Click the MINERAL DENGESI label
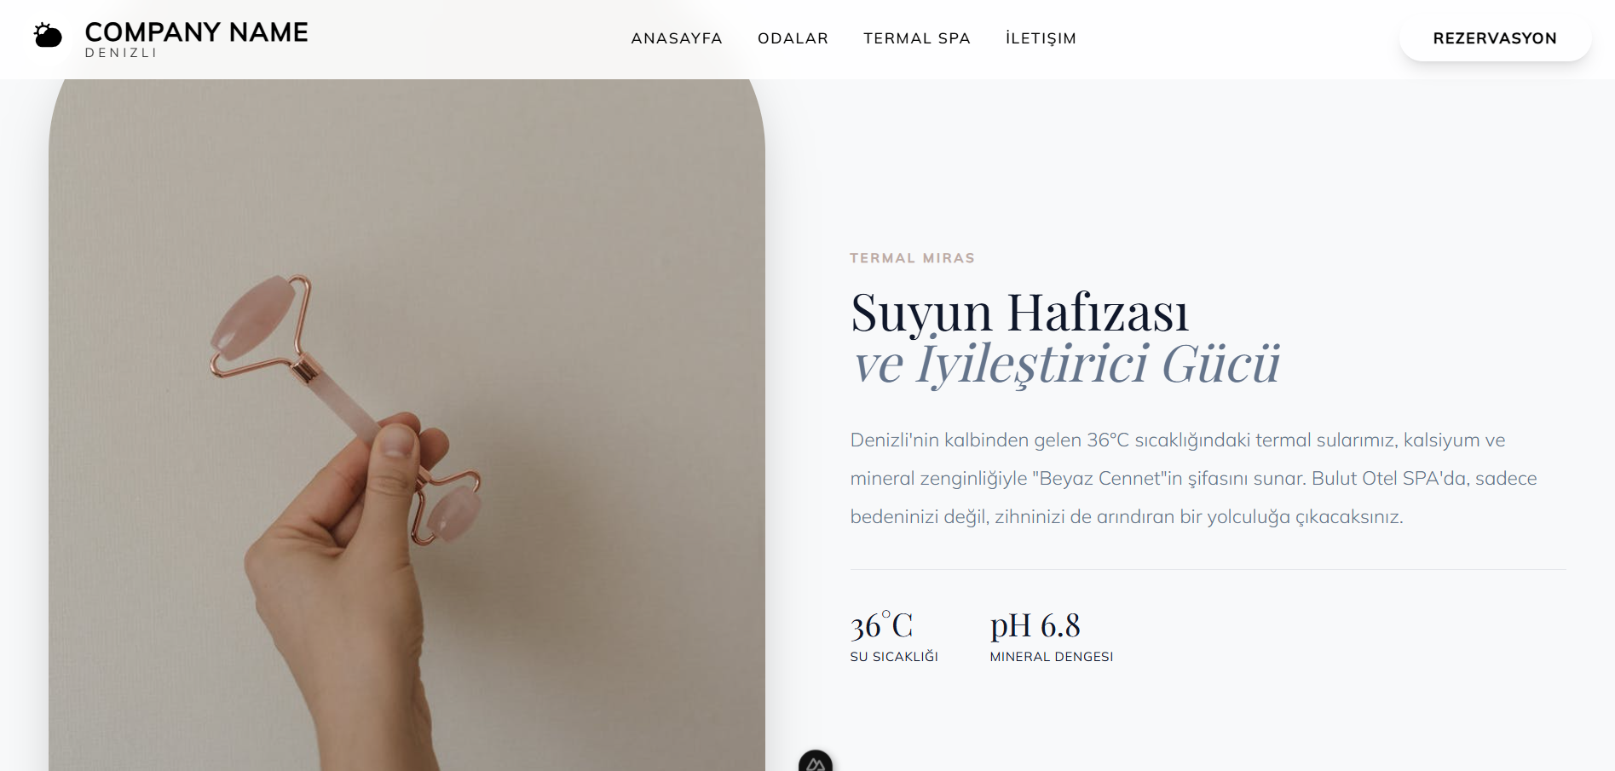This screenshot has height=771, width=1615. pos(1052,657)
